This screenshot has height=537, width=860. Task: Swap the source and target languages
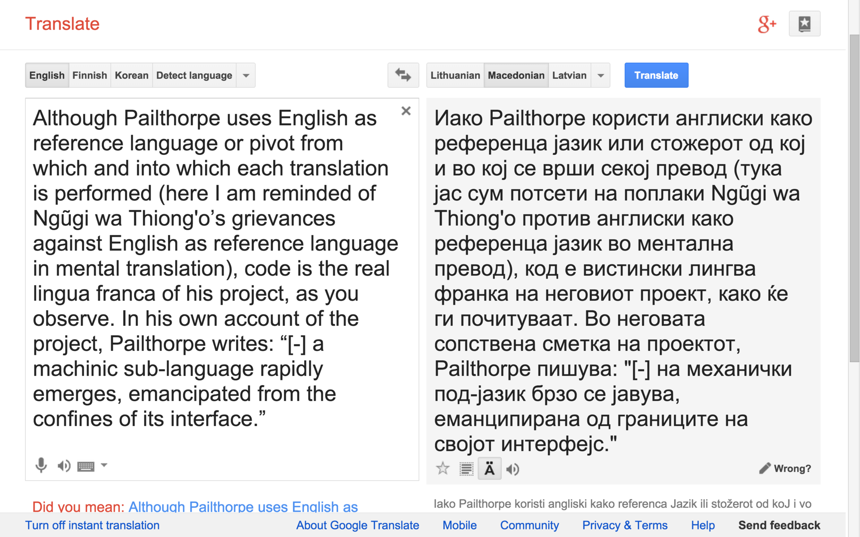[403, 75]
